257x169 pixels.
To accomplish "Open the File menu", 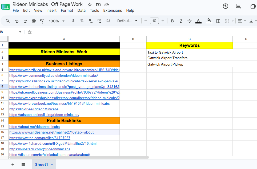I will tap(16, 10).
